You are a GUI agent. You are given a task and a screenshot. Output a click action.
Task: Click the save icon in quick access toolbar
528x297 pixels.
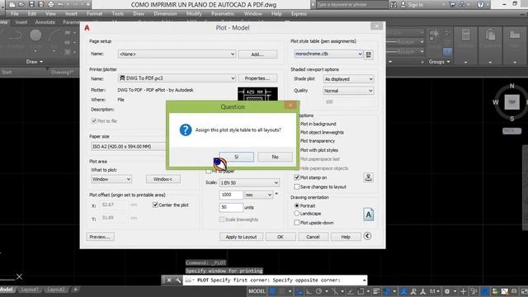pyautogui.click(x=31, y=4)
